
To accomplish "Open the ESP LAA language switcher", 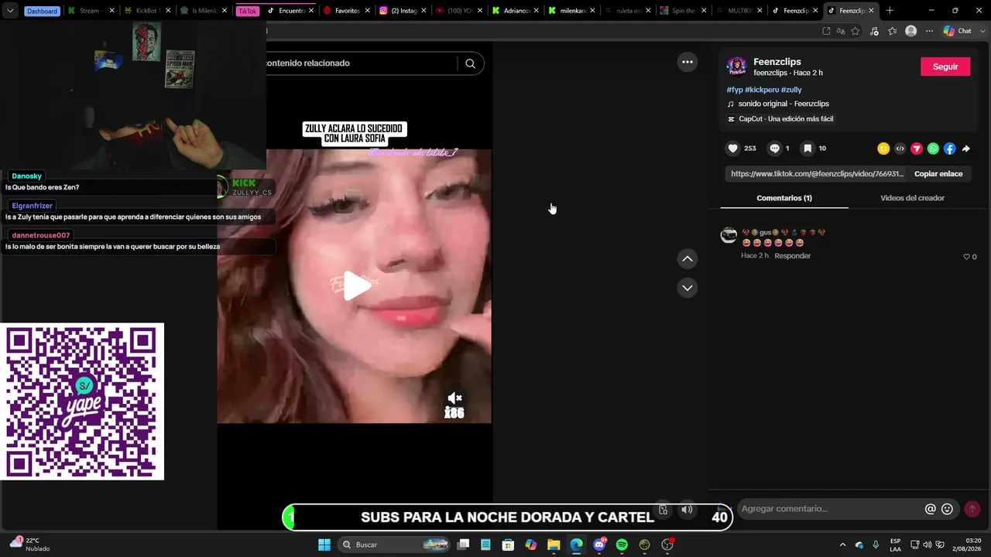I will (x=895, y=545).
